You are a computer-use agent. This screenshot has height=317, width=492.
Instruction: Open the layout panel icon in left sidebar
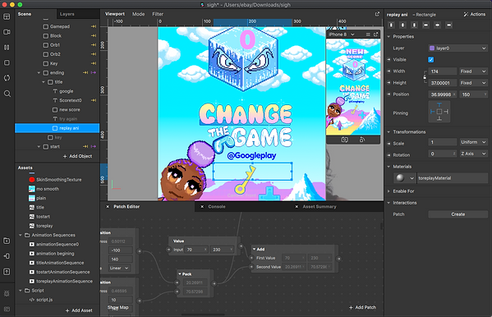[x=7, y=16]
